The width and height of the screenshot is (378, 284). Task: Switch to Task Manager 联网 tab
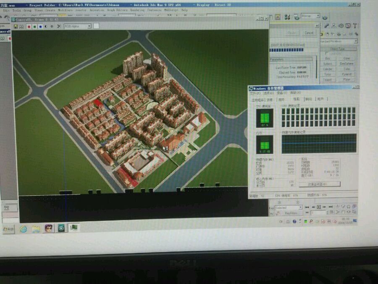pos(309,99)
